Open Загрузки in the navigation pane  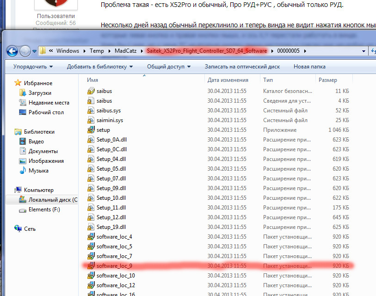pos(40,93)
